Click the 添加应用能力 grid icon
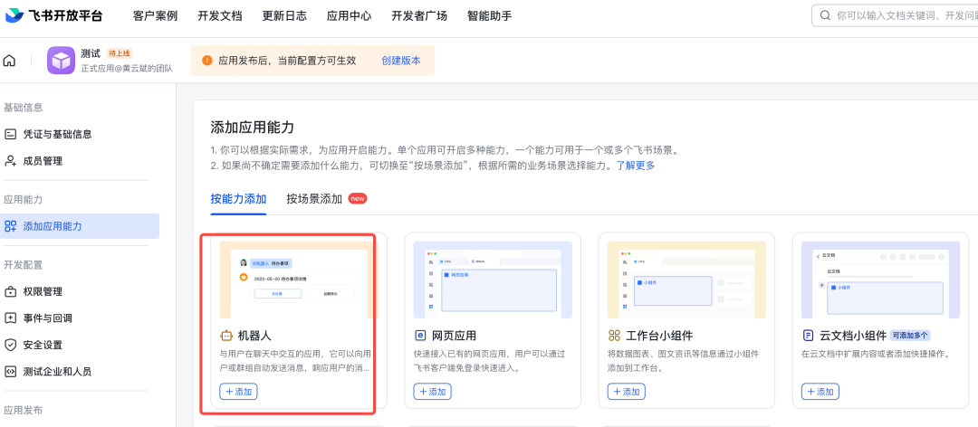The height and width of the screenshot is (427, 978). (10, 226)
